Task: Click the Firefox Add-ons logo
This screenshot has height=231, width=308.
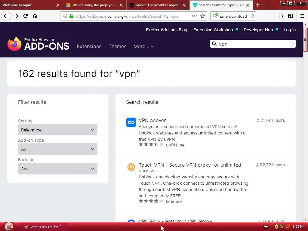Action: coord(38,44)
